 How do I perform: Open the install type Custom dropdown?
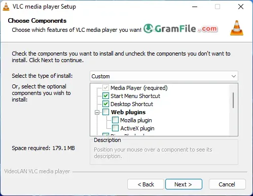click(x=164, y=76)
